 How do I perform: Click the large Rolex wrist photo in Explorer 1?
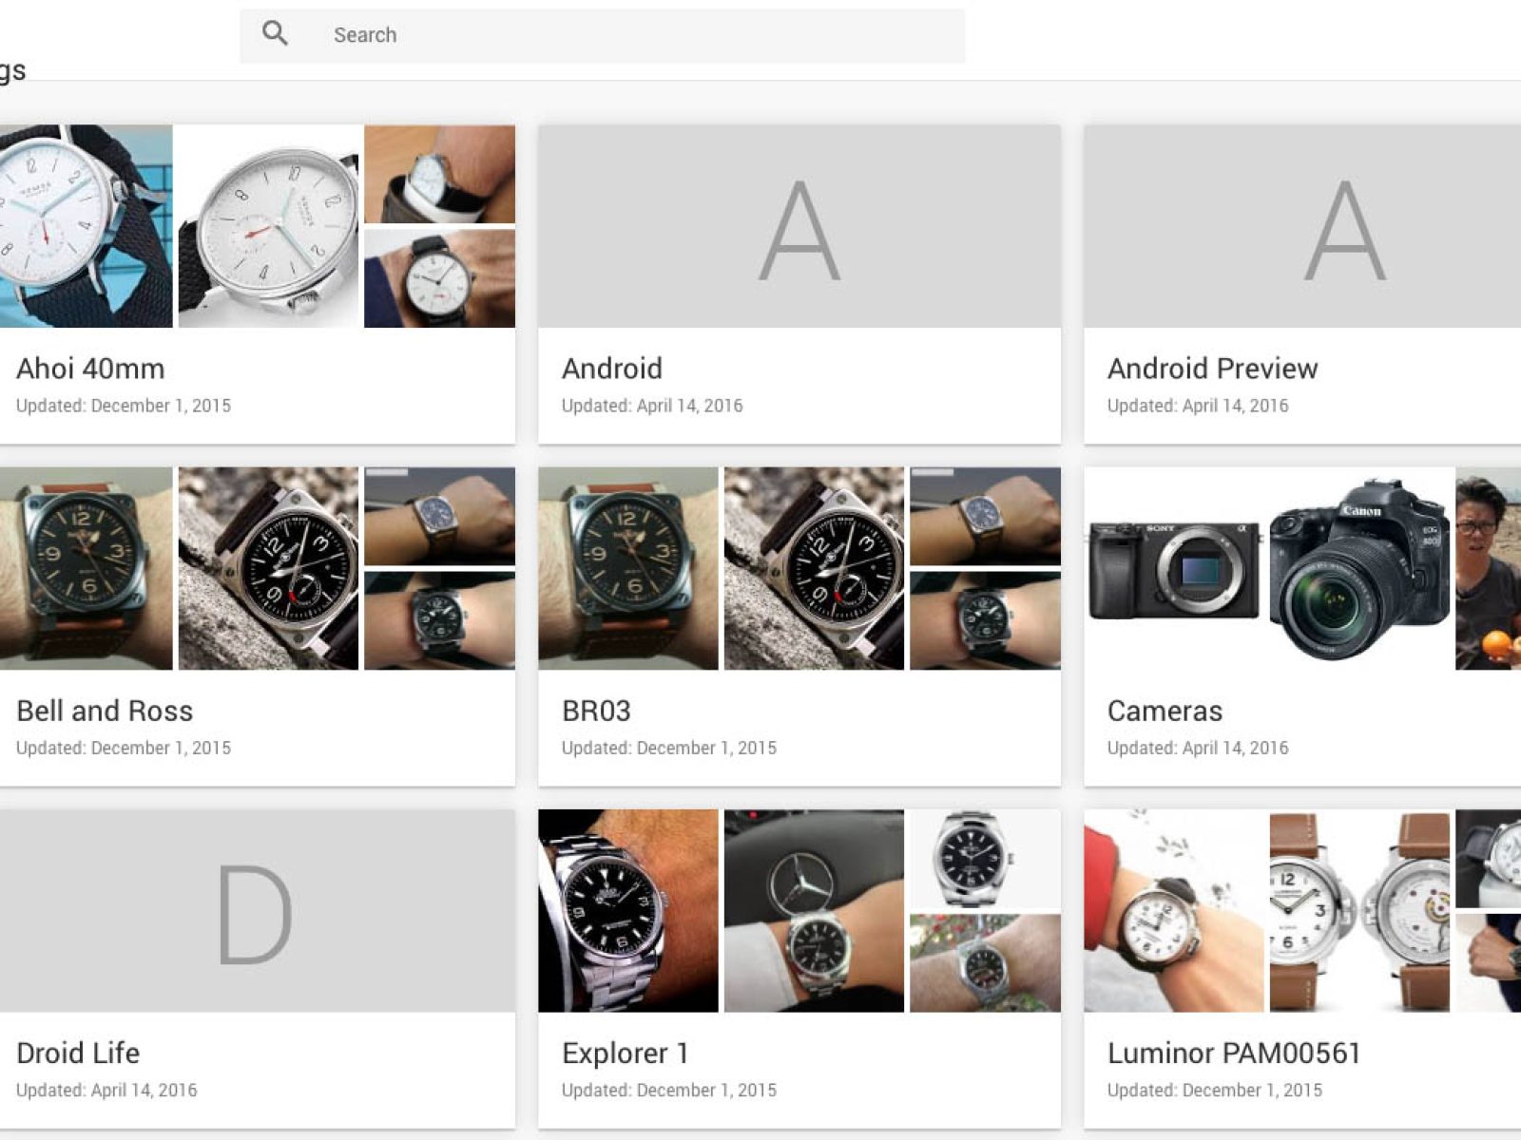[x=627, y=910]
